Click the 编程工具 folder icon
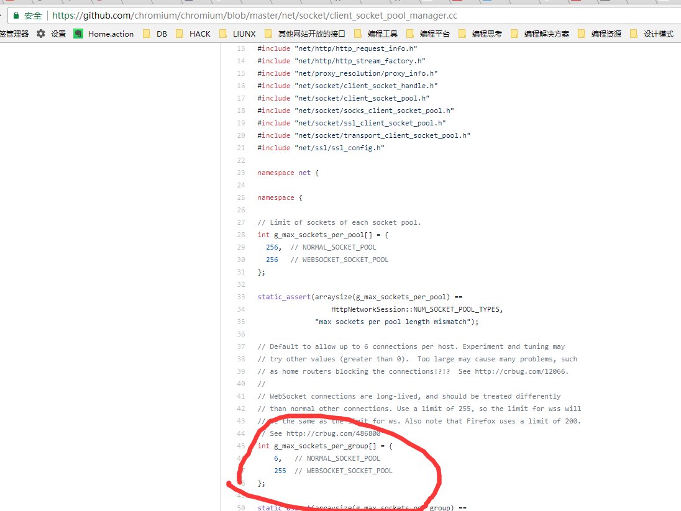 click(358, 34)
